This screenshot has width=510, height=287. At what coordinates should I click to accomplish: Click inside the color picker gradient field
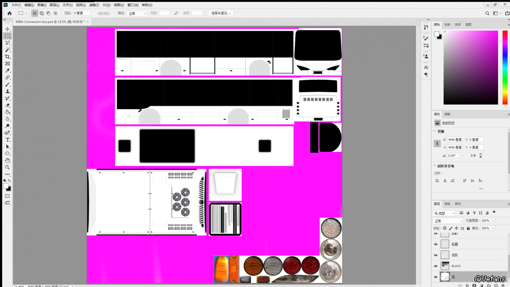tap(471, 67)
